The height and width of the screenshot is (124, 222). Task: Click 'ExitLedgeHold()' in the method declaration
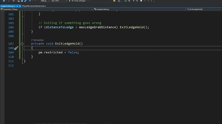69,44
